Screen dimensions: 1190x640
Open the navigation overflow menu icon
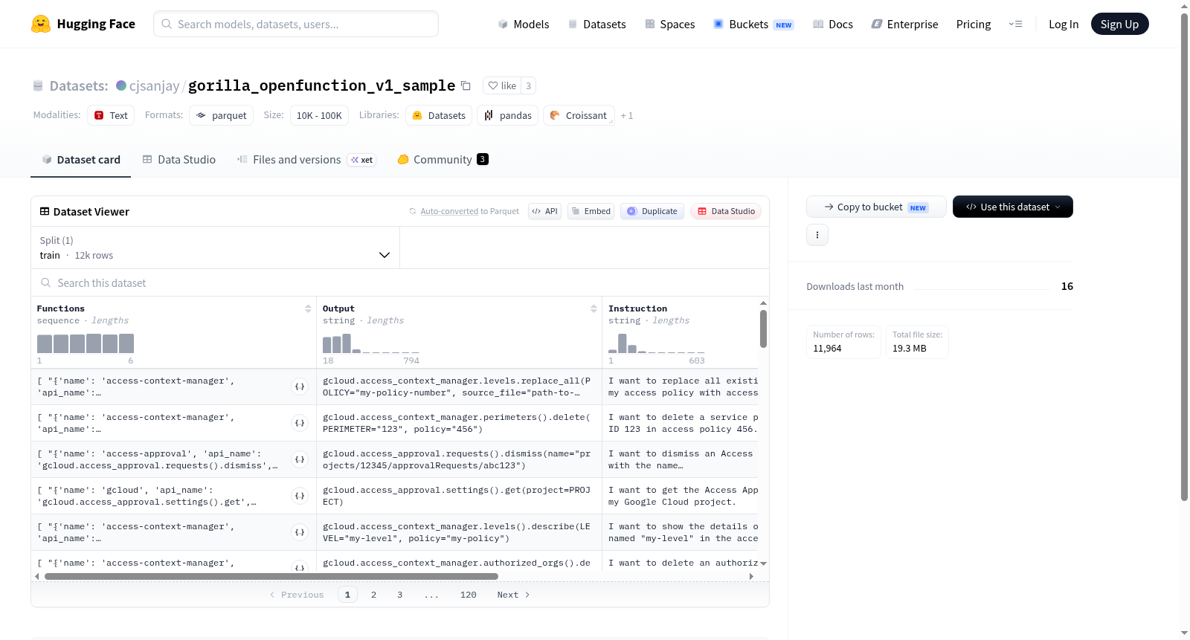click(x=1015, y=24)
